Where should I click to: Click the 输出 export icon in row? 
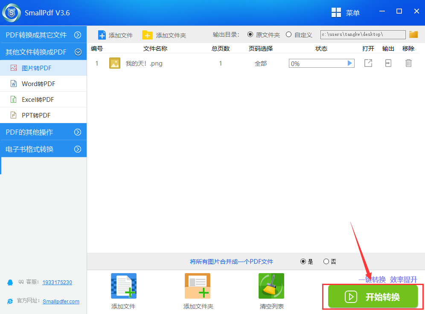click(388, 63)
